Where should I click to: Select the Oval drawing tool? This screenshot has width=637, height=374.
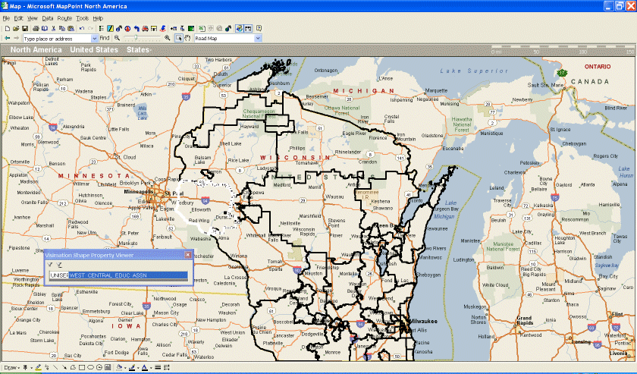(90, 367)
